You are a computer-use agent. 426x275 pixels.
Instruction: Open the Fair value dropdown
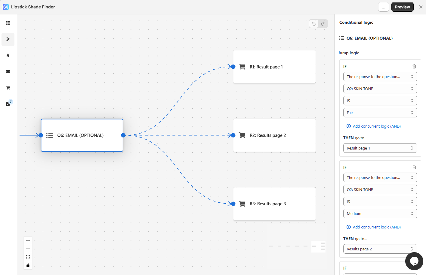click(380, 113)
